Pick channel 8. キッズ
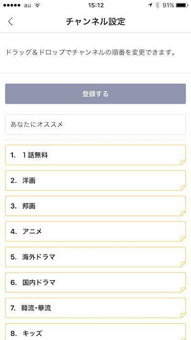This screenshot has height=340, width=191. [95, 331]
